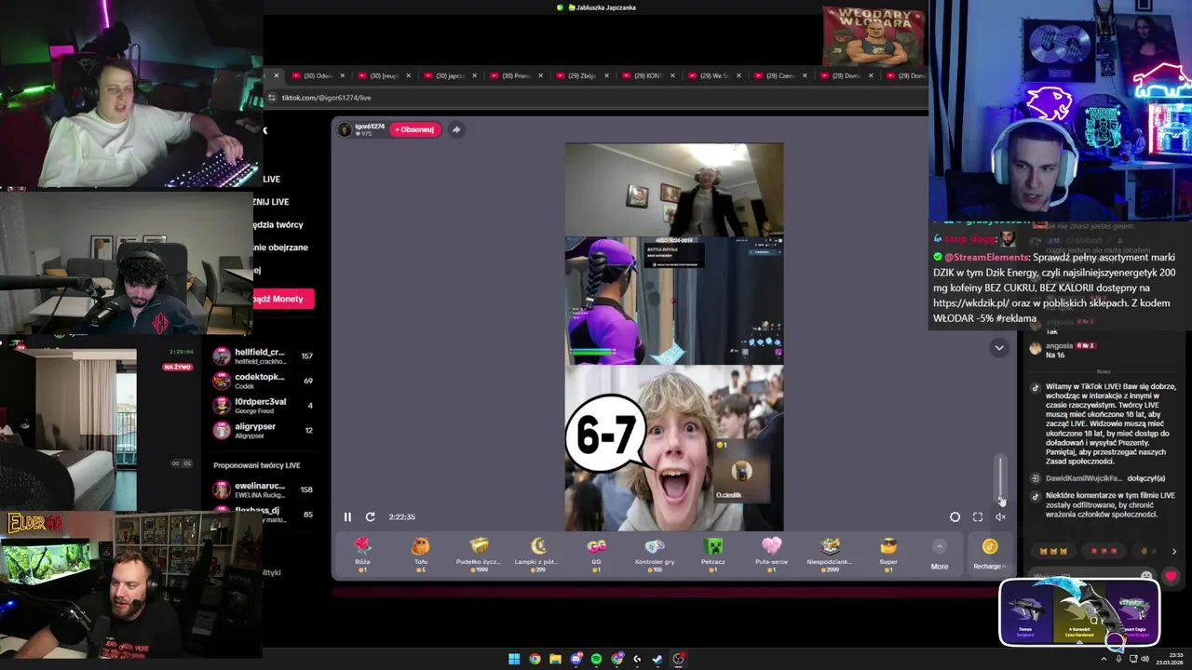Close the "(29) We Sr" browser tab
This screenshot has height=670, width=1192.
point(739,75)
